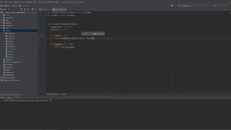The image size is (231, 130).
Task: Open the Edit menu
Action: click(6, 2)
